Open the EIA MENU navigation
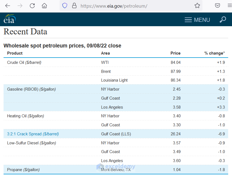Screen dimensions: 232x176 point(197,20)
